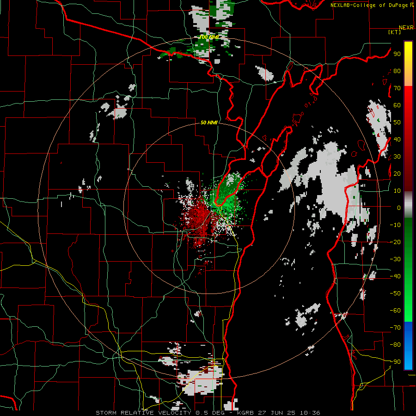The width and height of the screenshot is (416, 416).
Task: Click the 80 value on velocity scale
Action: tap(397, 71)
